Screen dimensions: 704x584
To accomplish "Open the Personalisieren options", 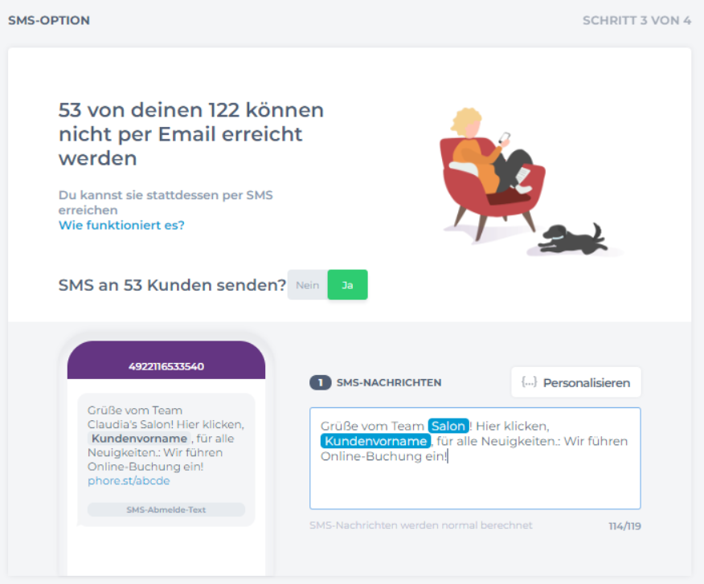I will [x=575, y=382].
